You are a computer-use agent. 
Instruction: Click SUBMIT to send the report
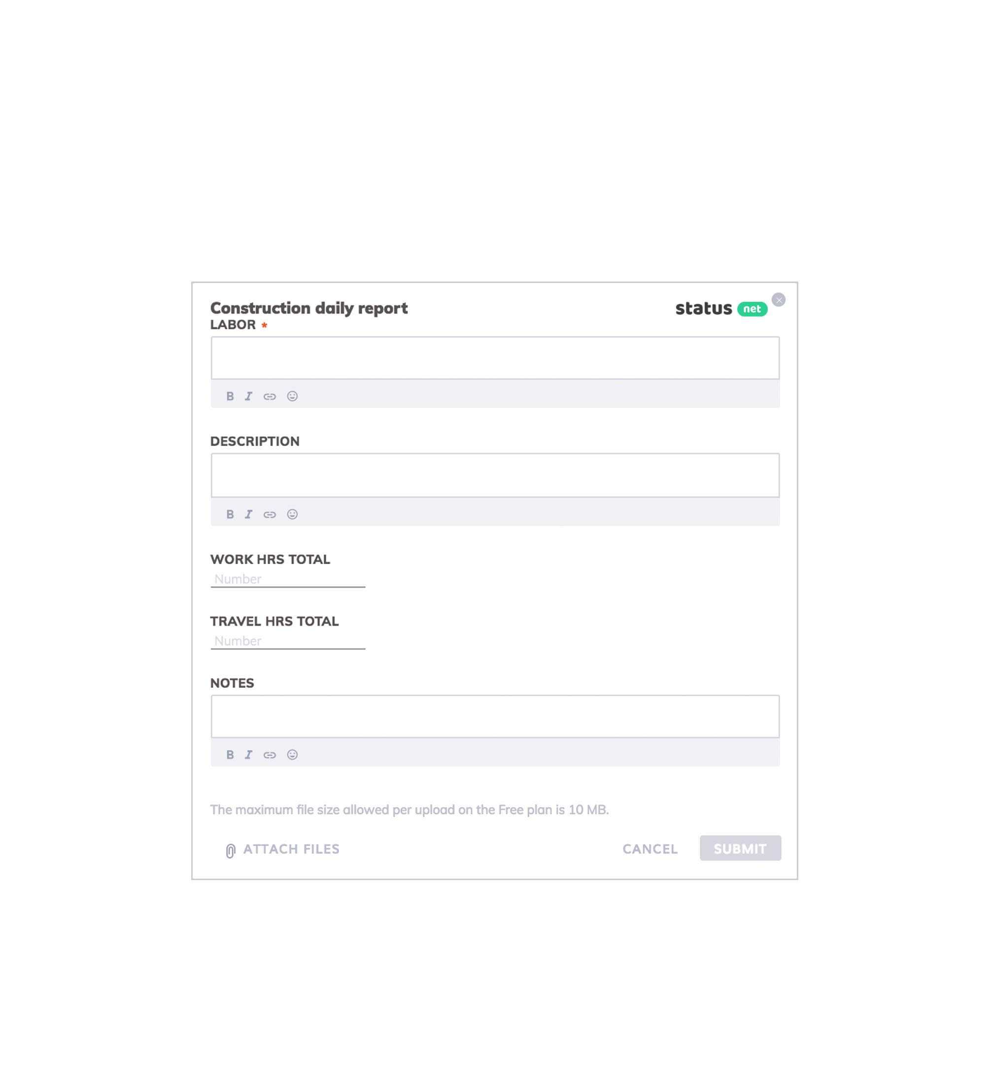pos(741,848)
